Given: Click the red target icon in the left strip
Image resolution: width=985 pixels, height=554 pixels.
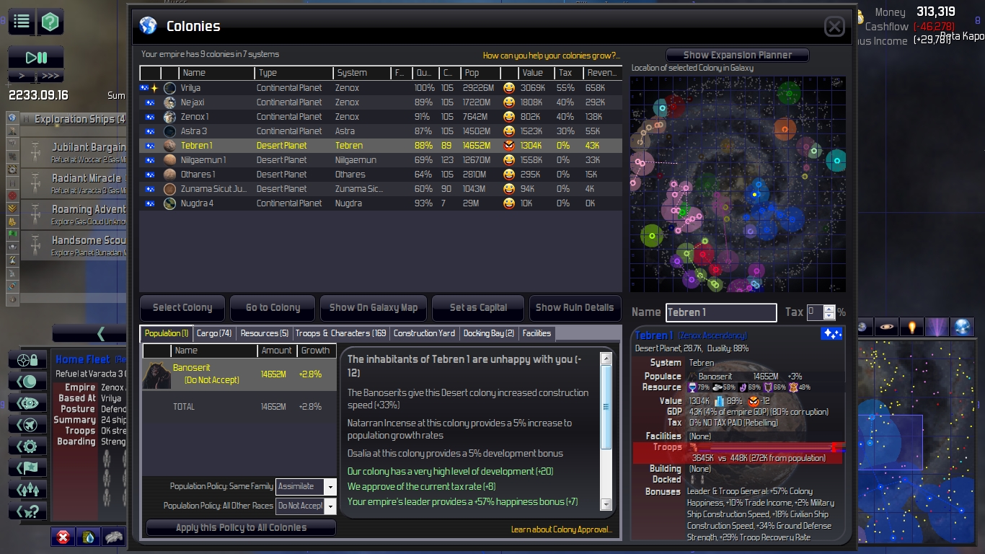Looking at the screenshot, I should (12, 195).
